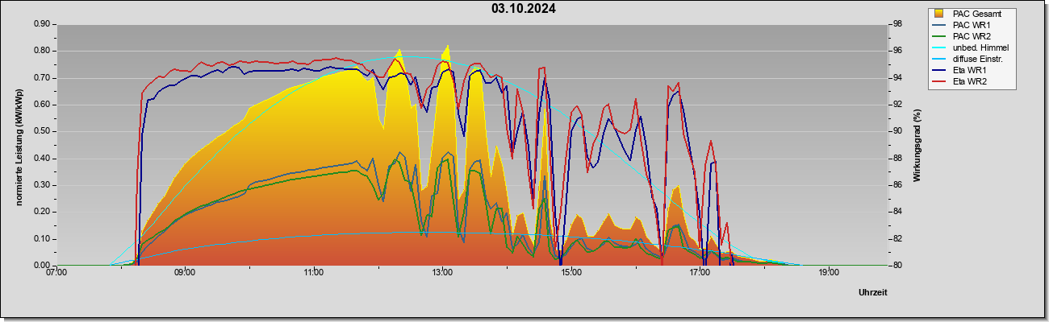
Task: Click the 13:00 time axis label
Action: click(x=442, y=272)
